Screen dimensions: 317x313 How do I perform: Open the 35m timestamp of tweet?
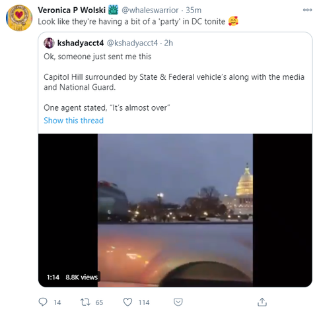tap(194, 10)
